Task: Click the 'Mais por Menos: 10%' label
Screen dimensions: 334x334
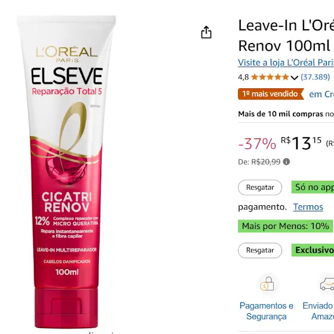Action: [x=286, y=226]
